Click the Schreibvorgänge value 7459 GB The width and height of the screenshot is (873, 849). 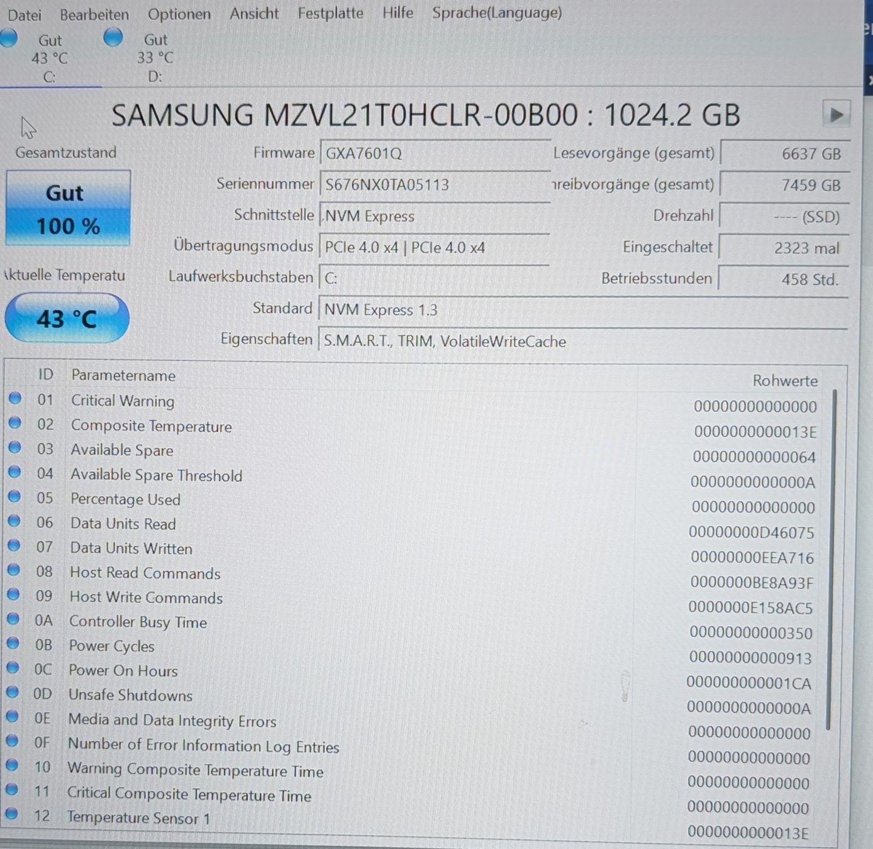click(785, 186)
